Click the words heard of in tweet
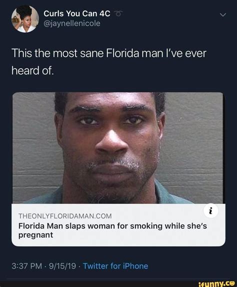This screenshot has height=287, width=237. coord(32,71)
